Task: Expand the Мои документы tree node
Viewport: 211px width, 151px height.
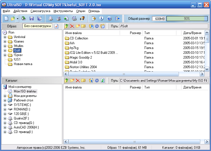Action: point(5,96)
